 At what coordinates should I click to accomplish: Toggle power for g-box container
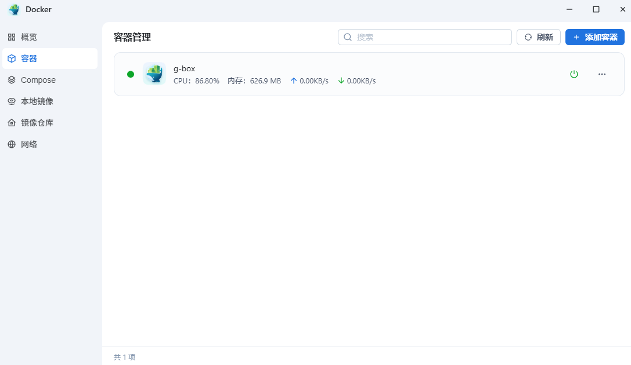(x=574, y=74)
